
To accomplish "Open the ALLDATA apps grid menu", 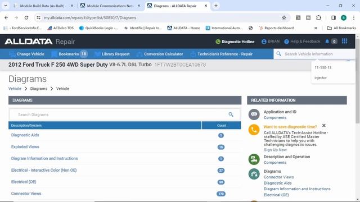I will click(345, 41).
